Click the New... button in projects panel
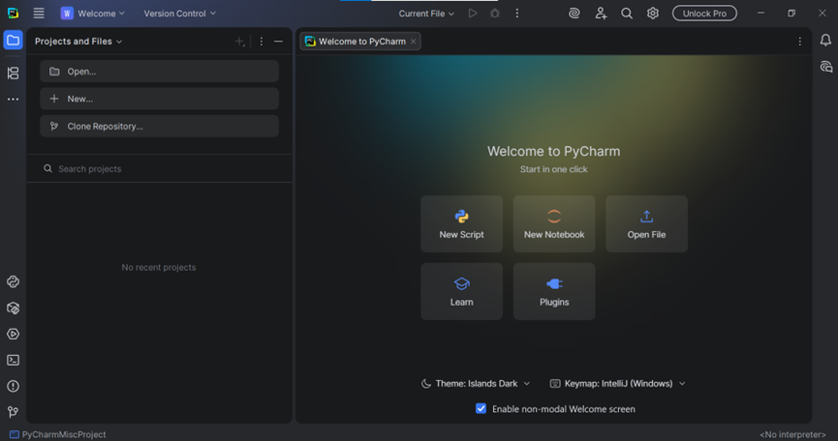This screenshot has height=441, width=838. 159,99
